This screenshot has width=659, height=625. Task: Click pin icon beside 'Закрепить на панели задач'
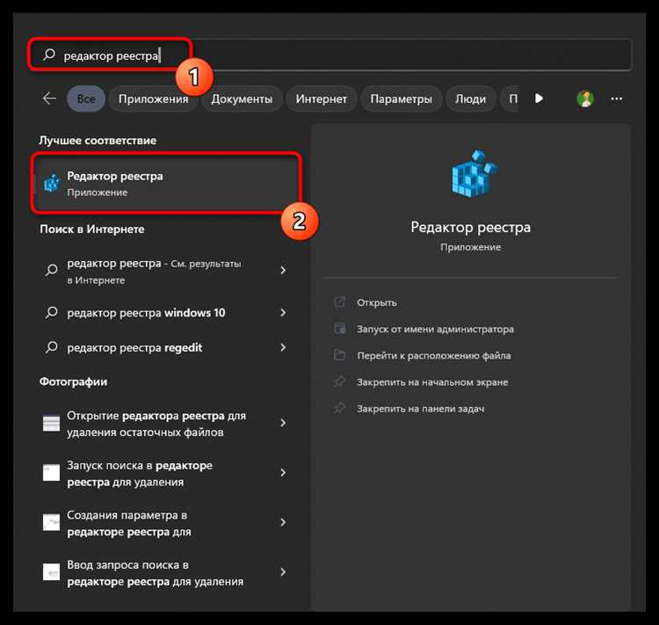tap(339, 408)
